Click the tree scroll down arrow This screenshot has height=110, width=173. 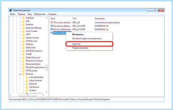(x=46, y=92)
